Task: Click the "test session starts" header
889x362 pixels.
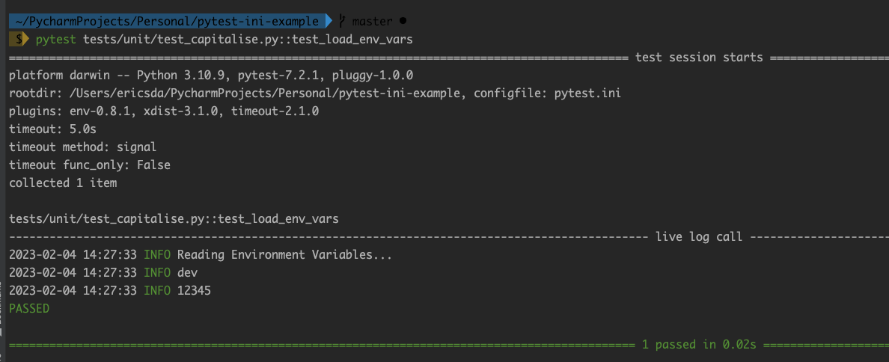Action: [x=698, y=58]
